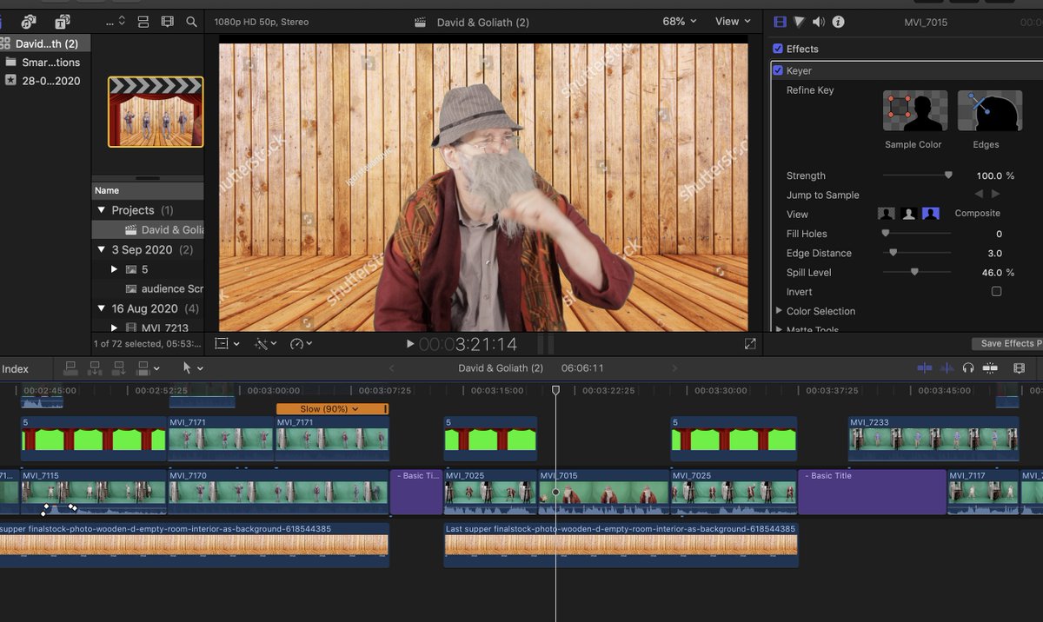This screenshot has height=622, width=1043.
Task: Click the Connect clip to primary storyline icon
Action: coord(71,368)
